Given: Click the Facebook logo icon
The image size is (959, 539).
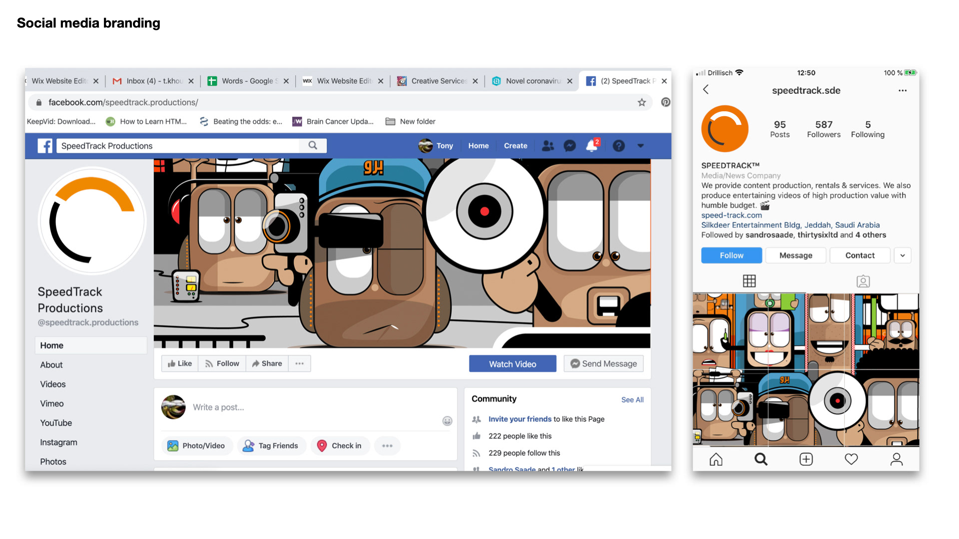Looking at the screenshot, I should pos(45,146).
